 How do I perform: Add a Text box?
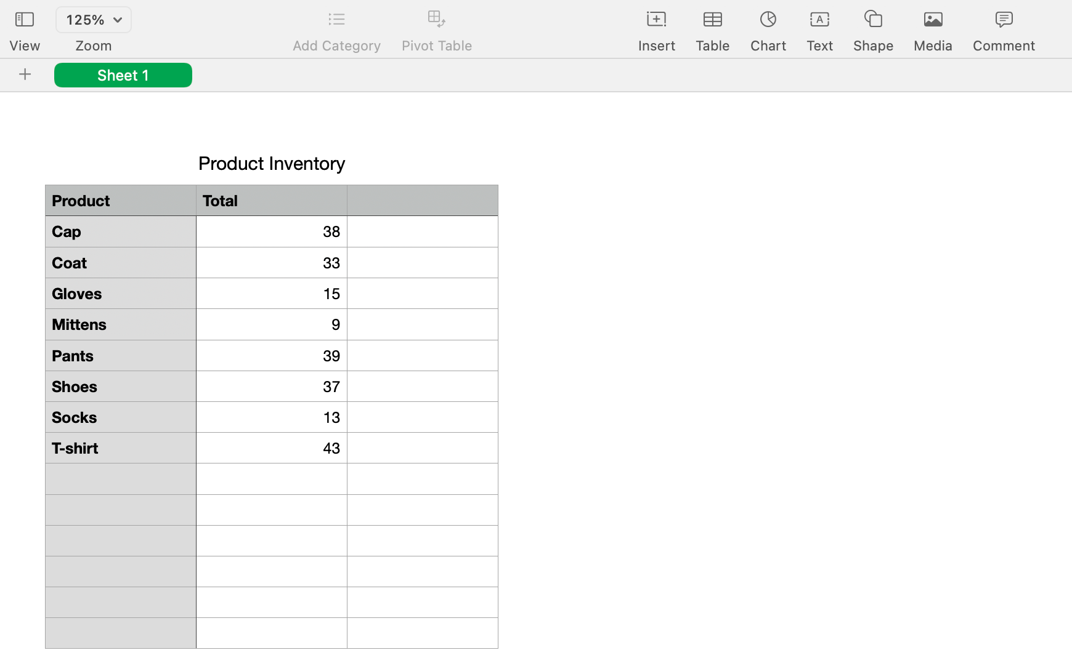(x=819, y=20)
